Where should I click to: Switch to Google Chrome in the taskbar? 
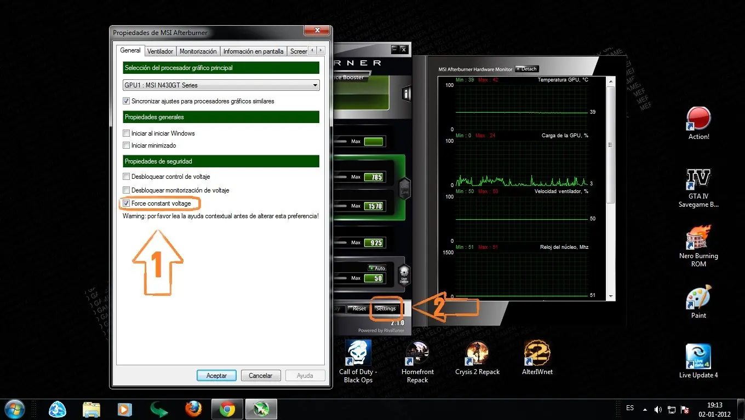point(227,409)
